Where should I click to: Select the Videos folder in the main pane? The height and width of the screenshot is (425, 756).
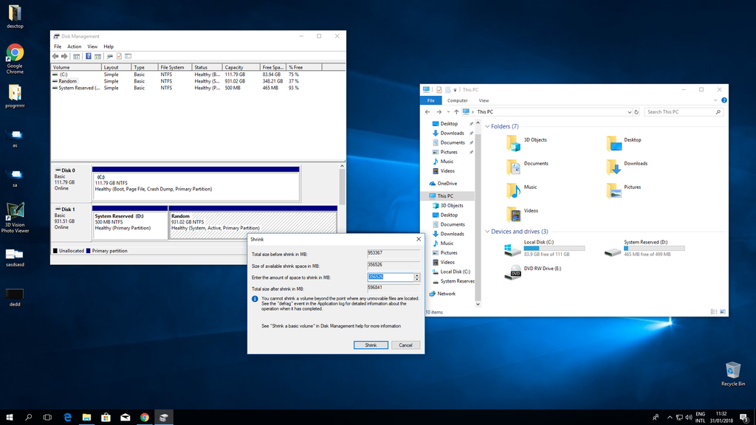click(522, 213)
